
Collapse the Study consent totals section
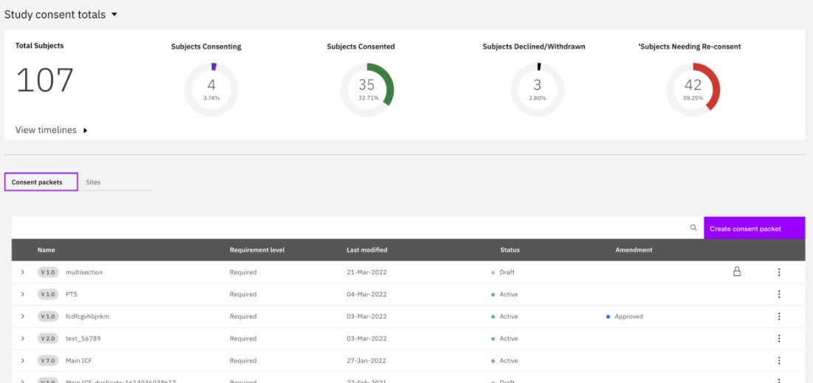[x=114, y=15]
